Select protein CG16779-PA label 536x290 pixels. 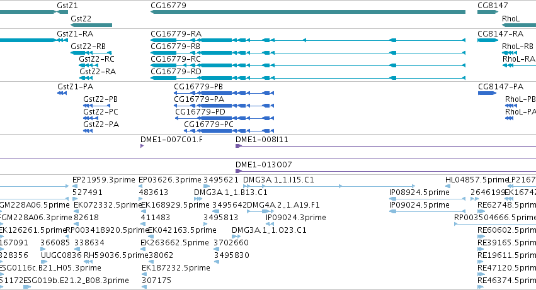pyautogui.click(x=199, y=99)
